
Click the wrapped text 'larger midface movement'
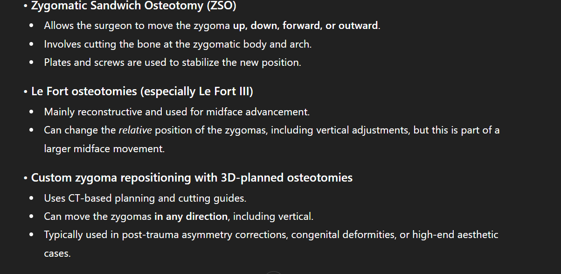coord(104,149)
